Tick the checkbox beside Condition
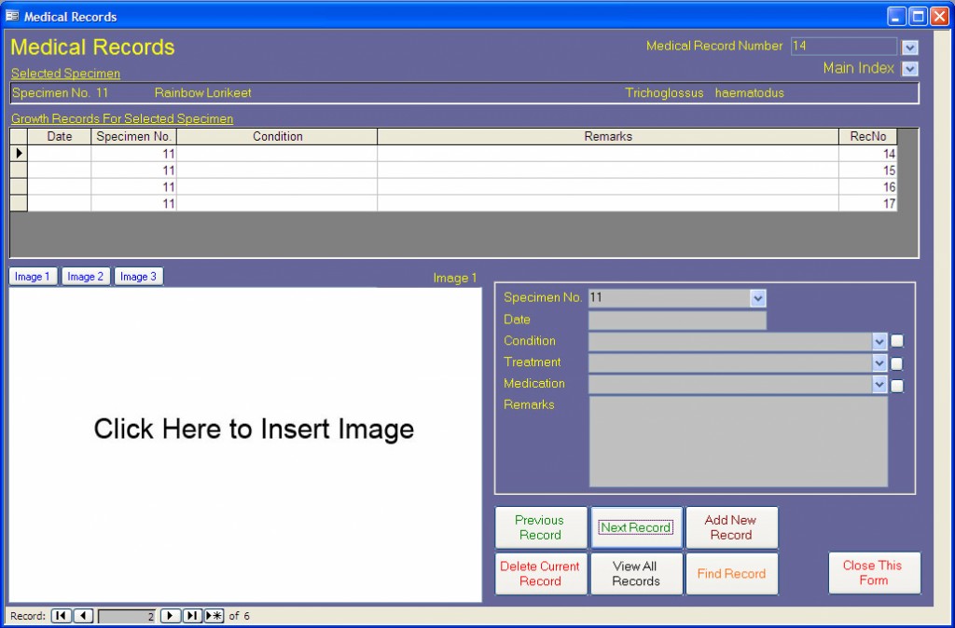 (897, 341)
